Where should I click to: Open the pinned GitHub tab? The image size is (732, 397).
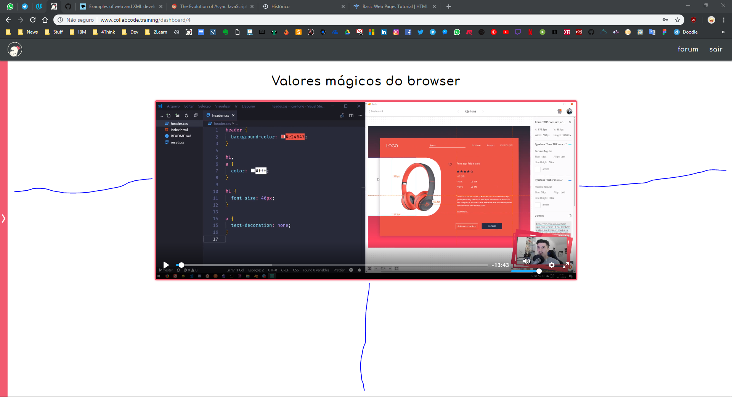point(68,6)
